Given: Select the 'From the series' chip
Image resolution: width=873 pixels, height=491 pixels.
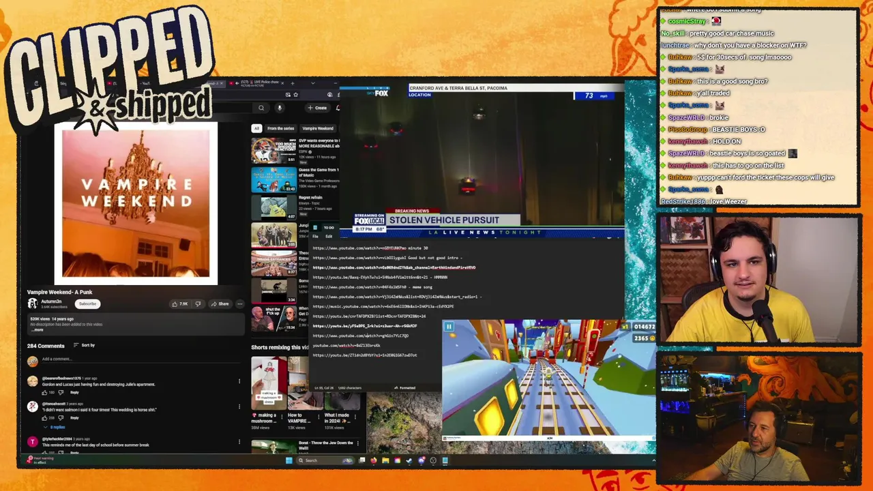Looking at the screenshot, I should [280, 128].
